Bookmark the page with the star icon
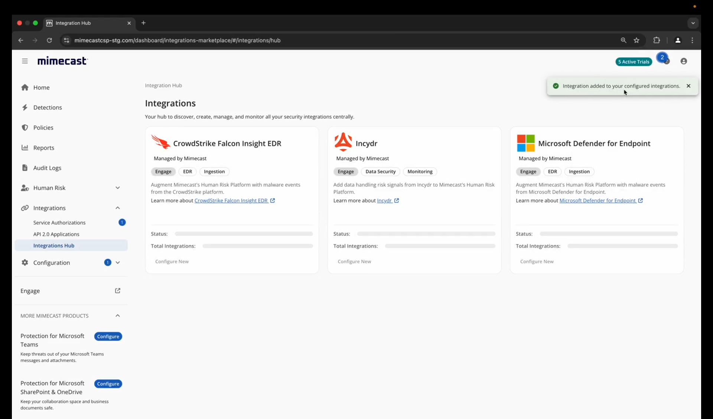Viewport: 713px width, 419px height. click(x=637, y=40)
